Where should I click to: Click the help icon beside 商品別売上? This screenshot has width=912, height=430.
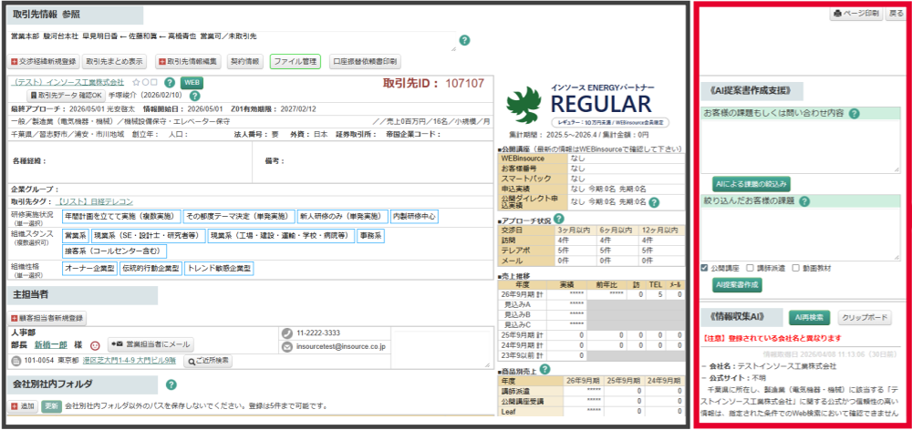click(545, 369)
